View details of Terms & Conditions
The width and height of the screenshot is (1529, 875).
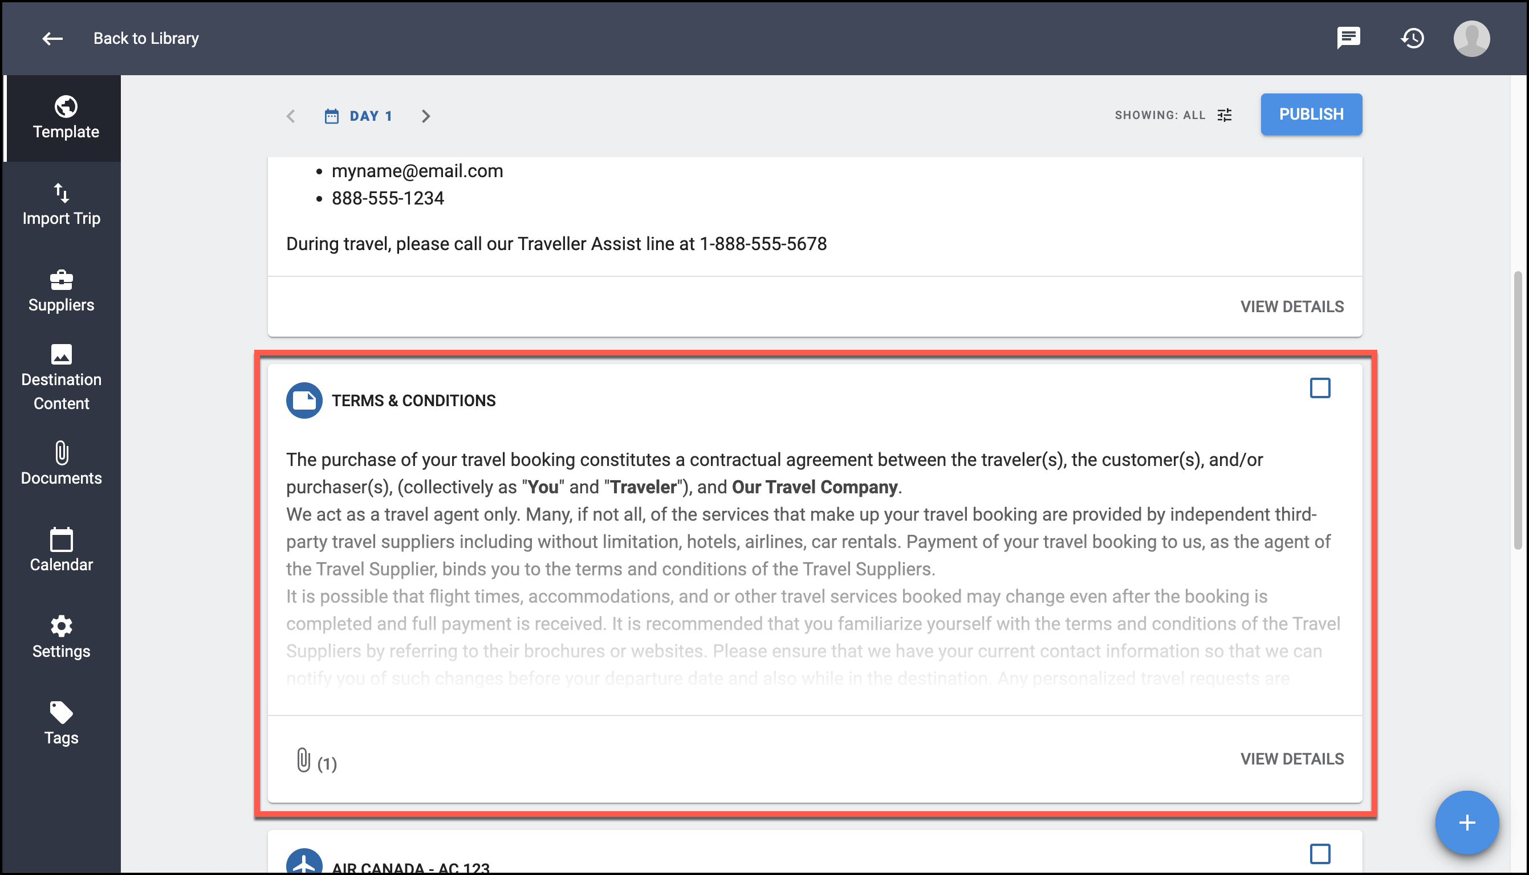click(x=1291, y=759)
